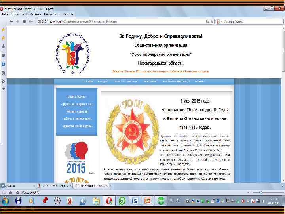Click the pioneer organization logo image
The height and width of the screenshot is (214, 285).
point(73,53)
